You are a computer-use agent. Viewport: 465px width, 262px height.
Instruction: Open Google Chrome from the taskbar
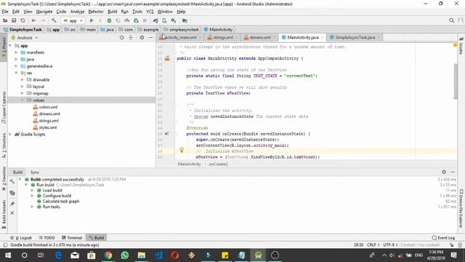(x=108, y=255)
